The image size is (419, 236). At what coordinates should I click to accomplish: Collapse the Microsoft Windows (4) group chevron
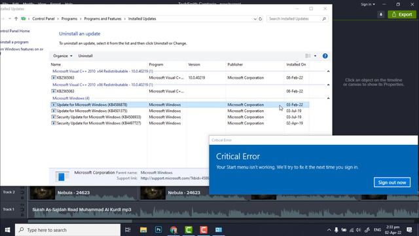(x=328, y=98)
